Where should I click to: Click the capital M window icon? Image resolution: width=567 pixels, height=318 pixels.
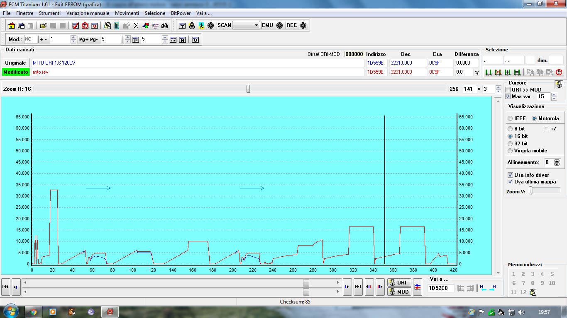[183, 40]
